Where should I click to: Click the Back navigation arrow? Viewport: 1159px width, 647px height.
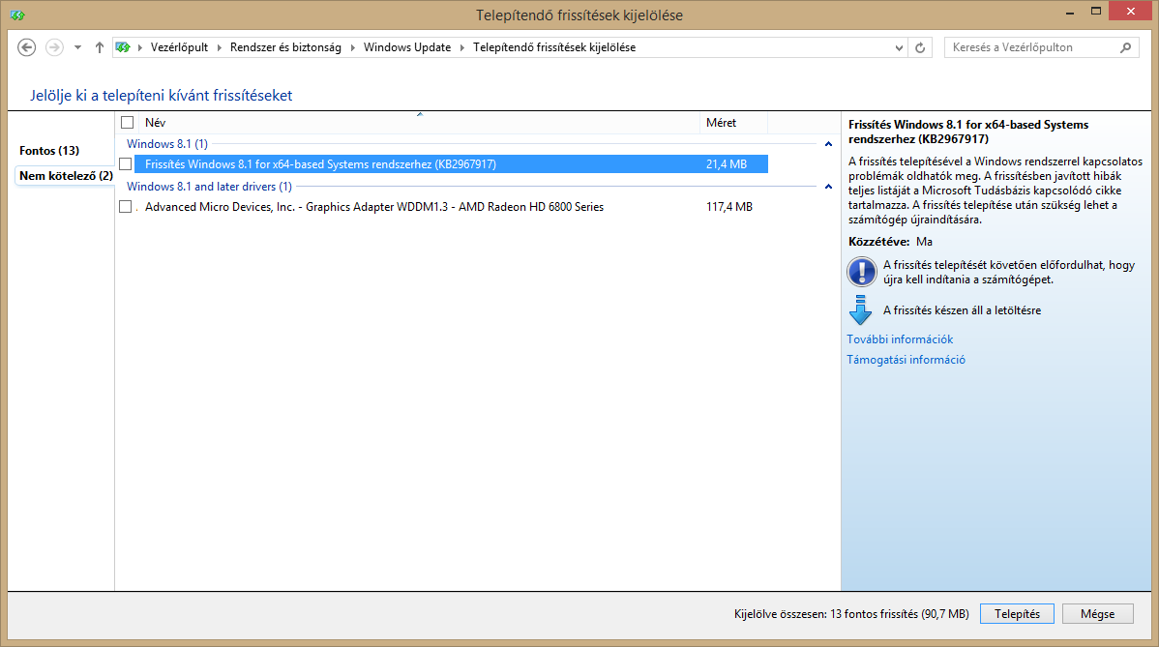tap(27, 47)
